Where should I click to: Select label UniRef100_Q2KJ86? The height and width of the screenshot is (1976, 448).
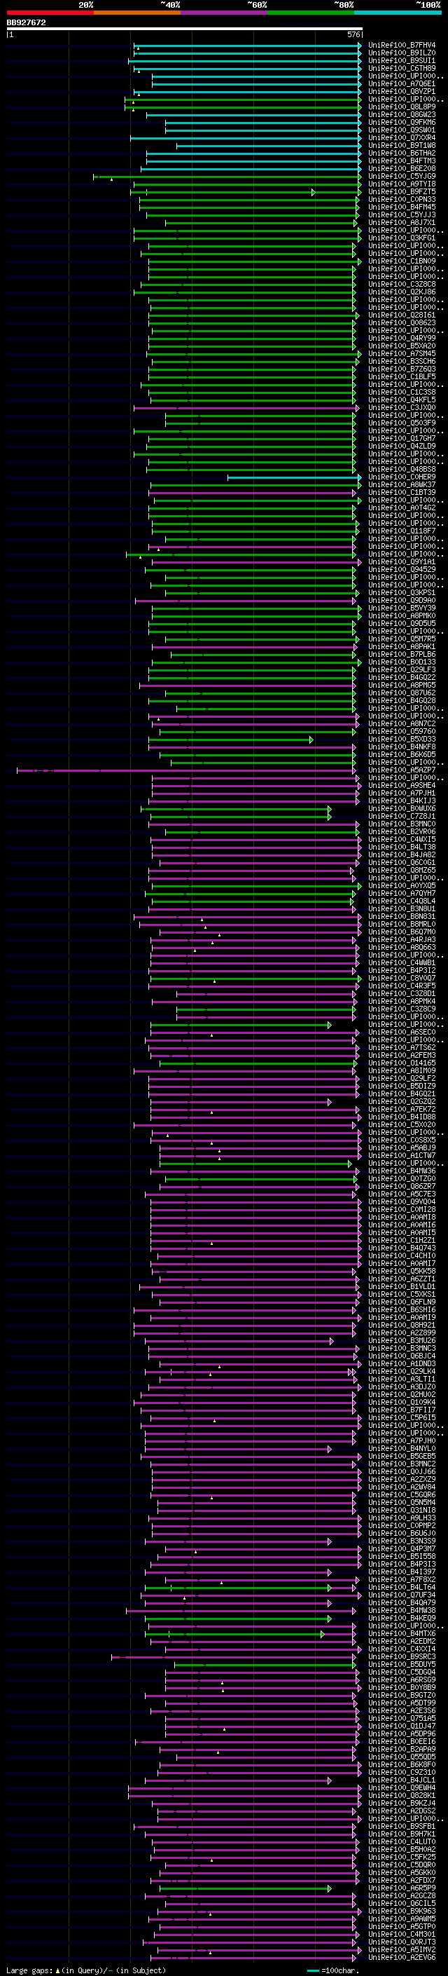point(402,292)
